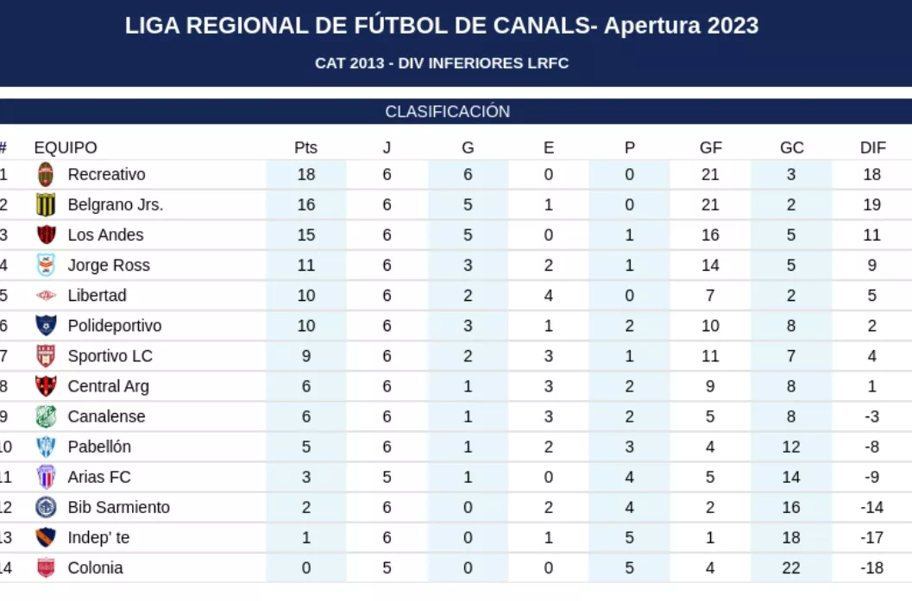
Task: Click the Arias FC crest icon
Action: point(46,477)
